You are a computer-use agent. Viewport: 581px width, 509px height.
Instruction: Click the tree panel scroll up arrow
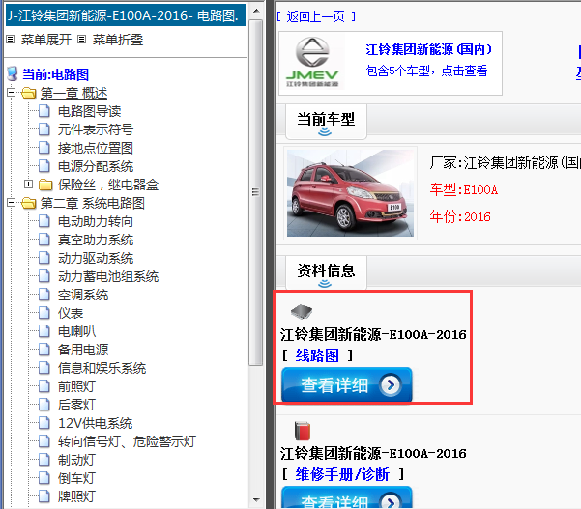click(x=256, y=11)
